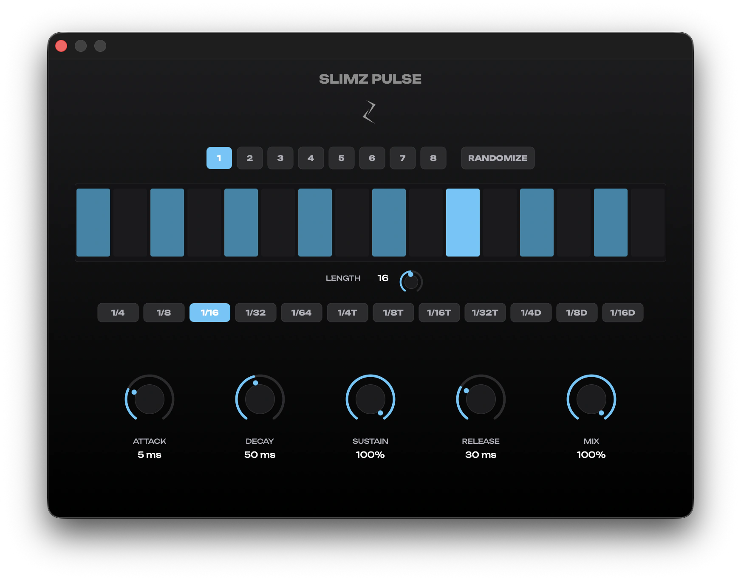The width and height of the screenshot is (741, 581).
Task: Select the 1/32T triplet rate
Action: click(x=485, y=313)
